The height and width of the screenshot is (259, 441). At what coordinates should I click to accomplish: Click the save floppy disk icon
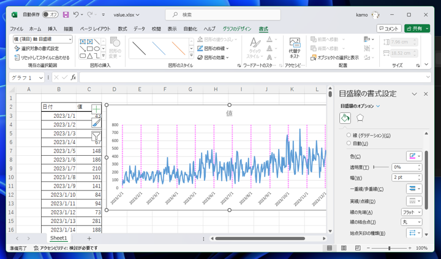tap(66, 15)
